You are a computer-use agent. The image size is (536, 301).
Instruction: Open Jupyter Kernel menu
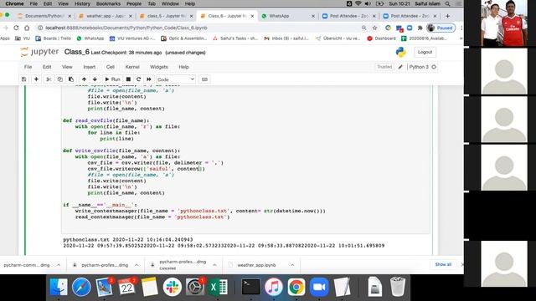tap(132, 67)
